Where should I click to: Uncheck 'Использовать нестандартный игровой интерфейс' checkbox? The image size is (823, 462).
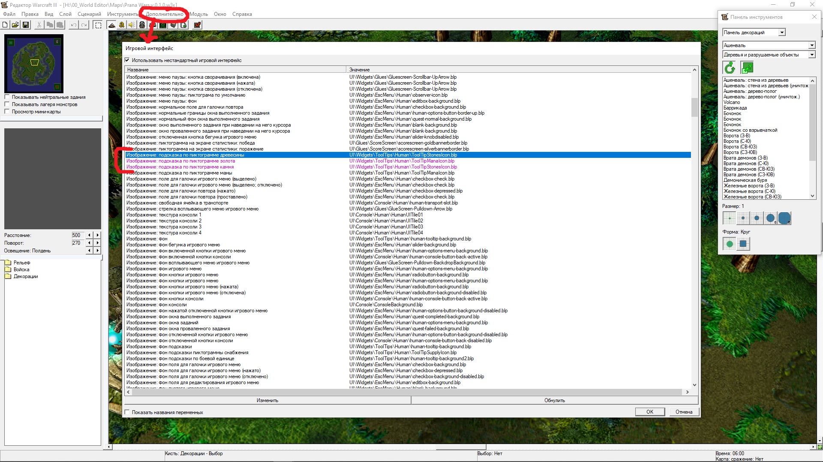coord(127,60)
